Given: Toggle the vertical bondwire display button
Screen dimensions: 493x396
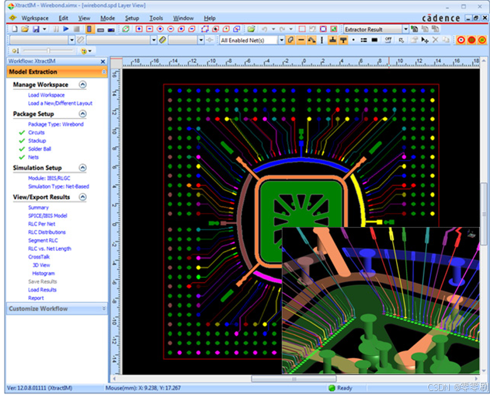Looking at the screenshot, I should 322,40.
